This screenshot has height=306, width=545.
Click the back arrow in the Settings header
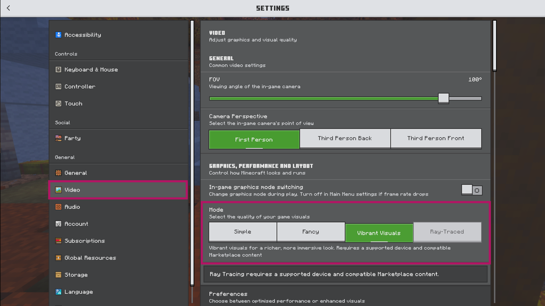pos(9,8)
